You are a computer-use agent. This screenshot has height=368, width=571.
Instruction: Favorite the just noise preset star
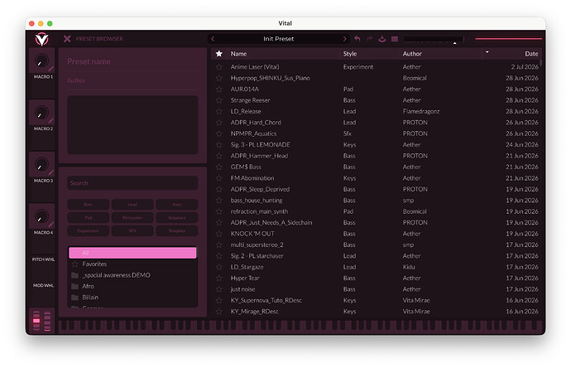(218, 289)
